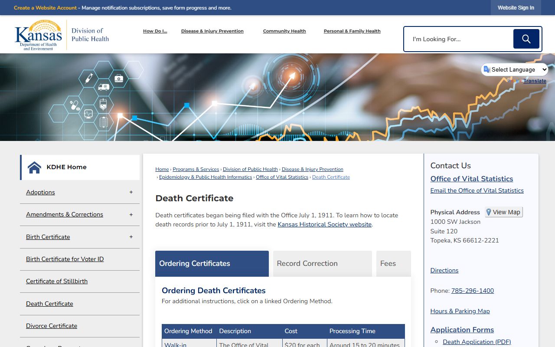Switch to the Record Correction tab
555x347 pixels.
tap(323, 263)
